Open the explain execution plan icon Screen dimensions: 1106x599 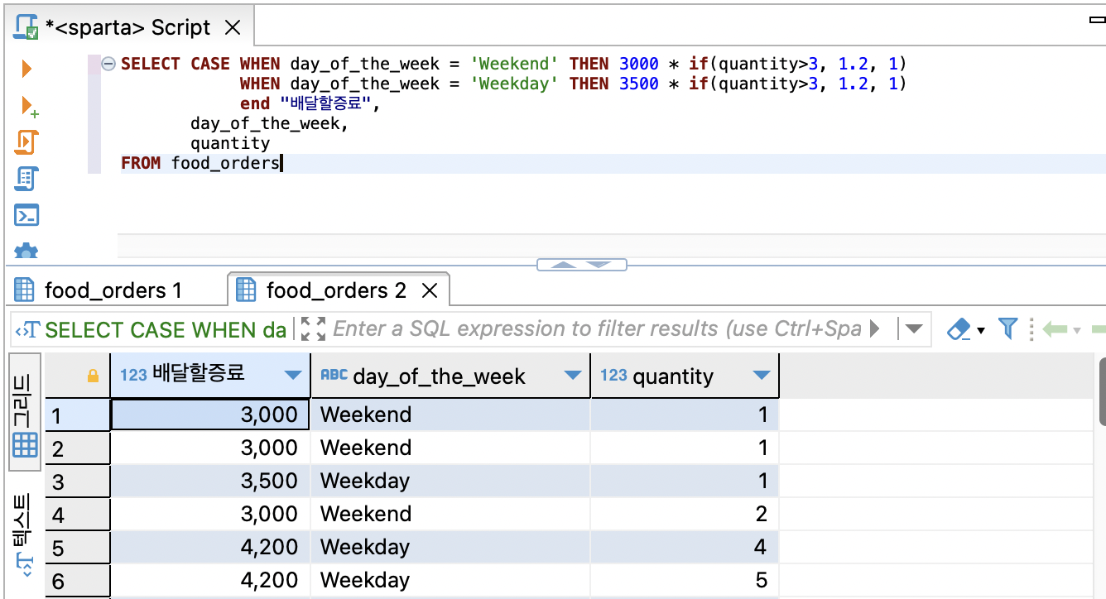(26, 179)
